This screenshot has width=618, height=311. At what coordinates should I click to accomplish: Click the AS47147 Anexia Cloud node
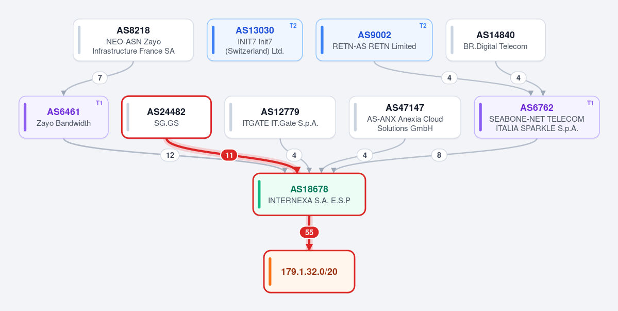point(405,117)
